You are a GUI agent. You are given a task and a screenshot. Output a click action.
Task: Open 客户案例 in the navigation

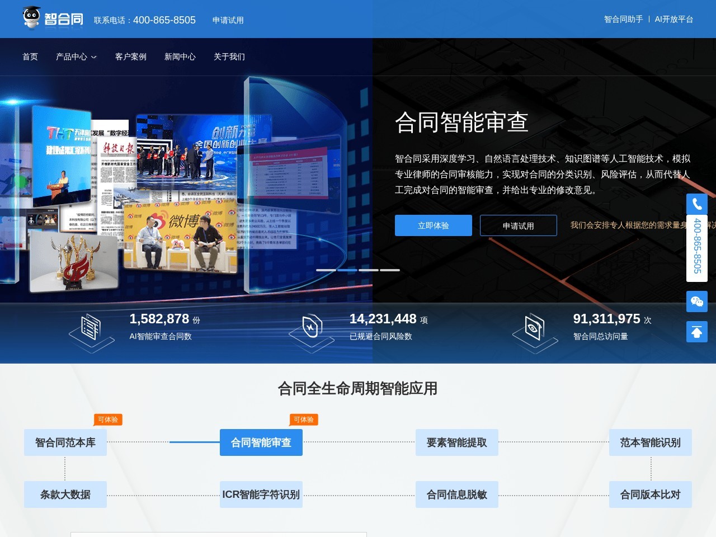coord(131,56)
